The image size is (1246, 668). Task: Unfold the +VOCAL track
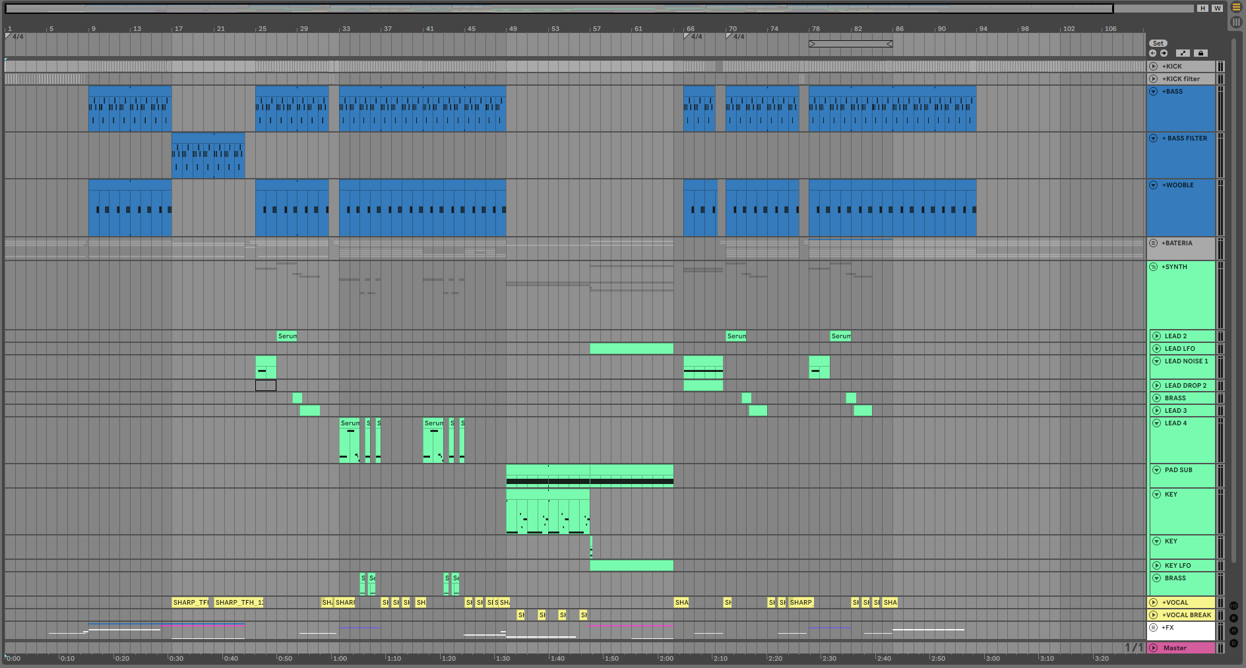[1154, 603]
